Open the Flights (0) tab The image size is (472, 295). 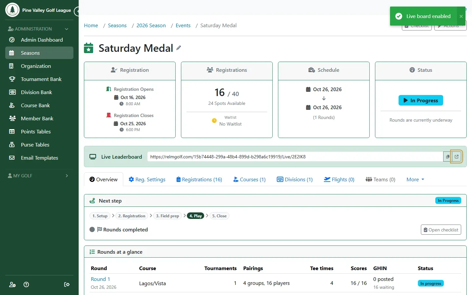coord(339,179)
